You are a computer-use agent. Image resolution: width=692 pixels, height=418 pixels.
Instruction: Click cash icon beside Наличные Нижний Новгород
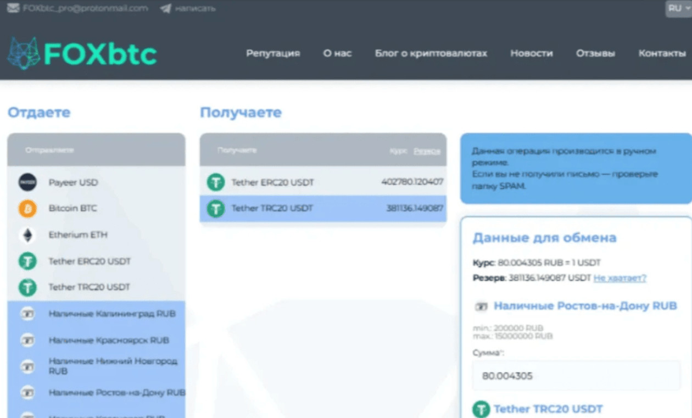27,366
